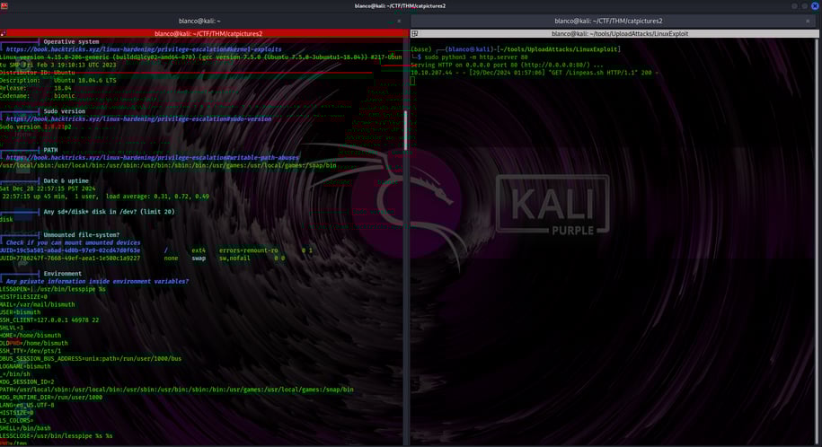Viewport: 822px width, 447px height.
Task: Minimize the terminal window
Action: coord(795,5)
